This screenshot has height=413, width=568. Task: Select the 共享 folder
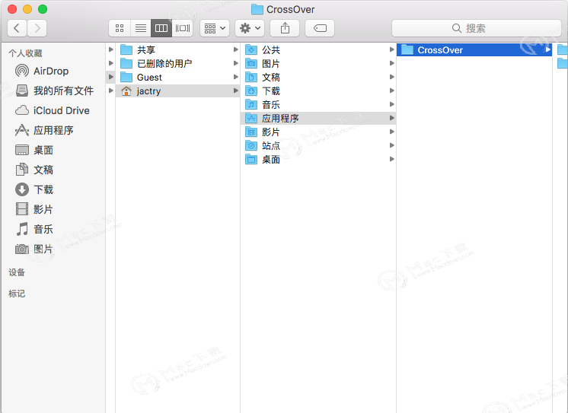click(x=177, y=49)
